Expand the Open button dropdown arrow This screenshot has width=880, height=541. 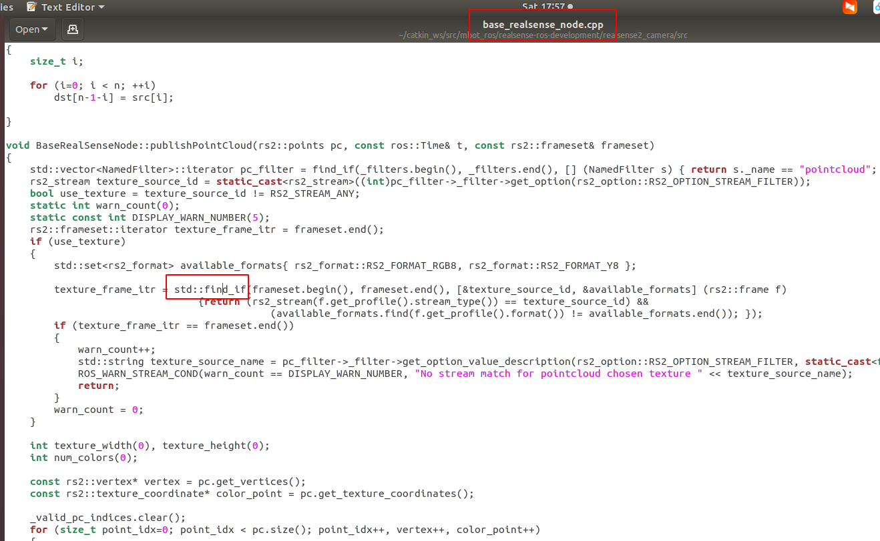tap(45, 29)
